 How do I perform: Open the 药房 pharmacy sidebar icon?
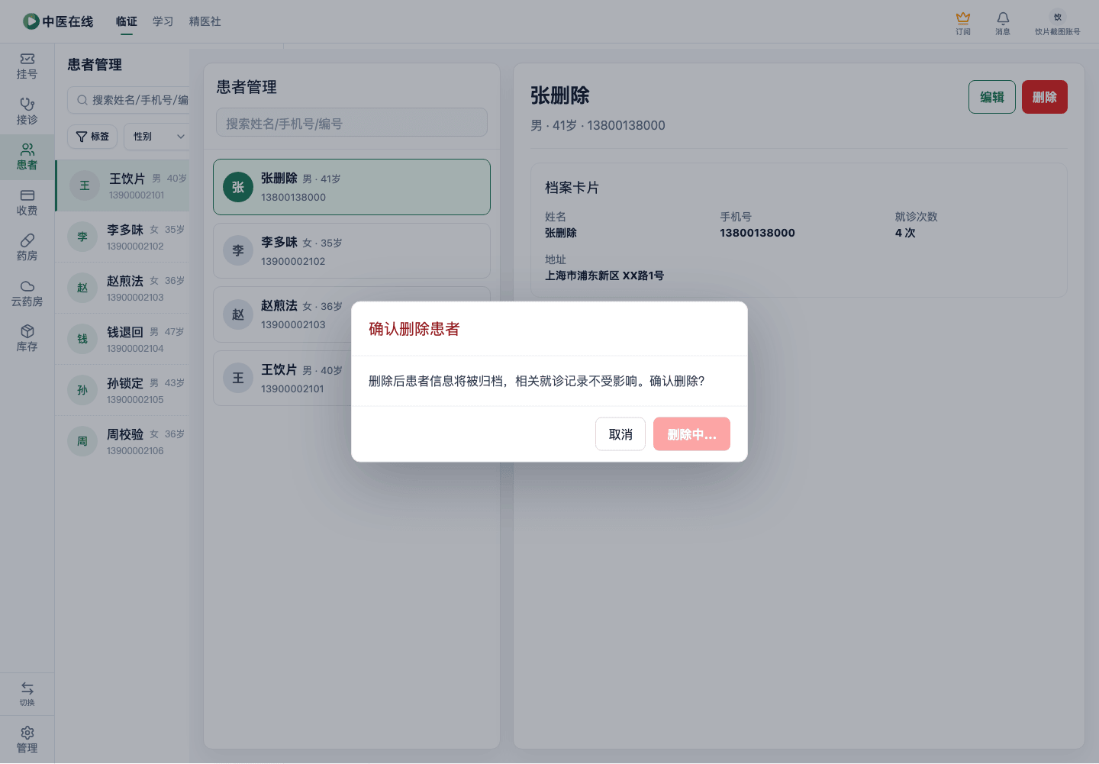point(27,248)
